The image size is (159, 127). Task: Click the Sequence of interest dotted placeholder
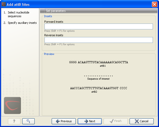(98, 76)
